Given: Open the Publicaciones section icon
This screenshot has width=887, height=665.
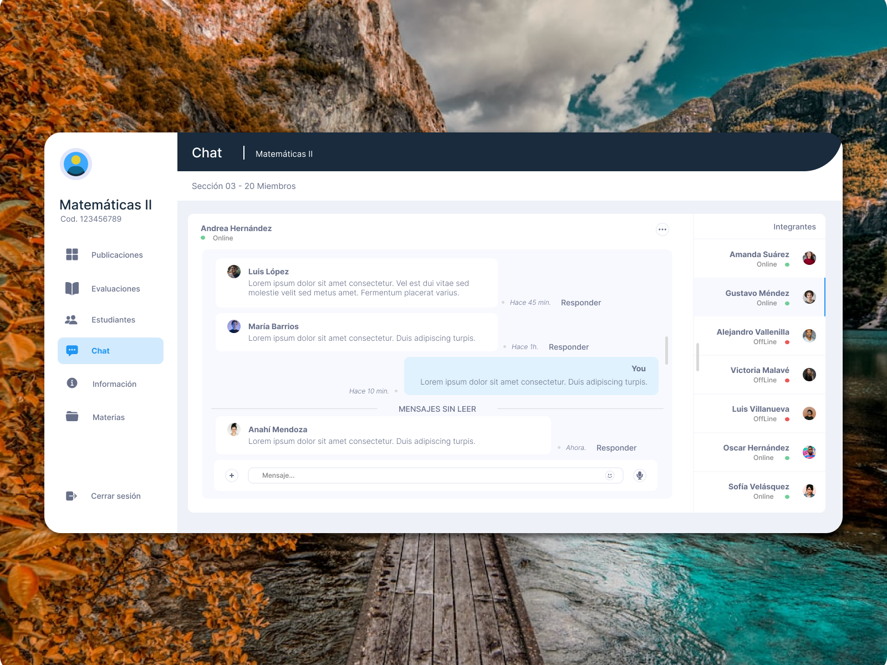Looking at the screenshot, I should tap(72, 254).
